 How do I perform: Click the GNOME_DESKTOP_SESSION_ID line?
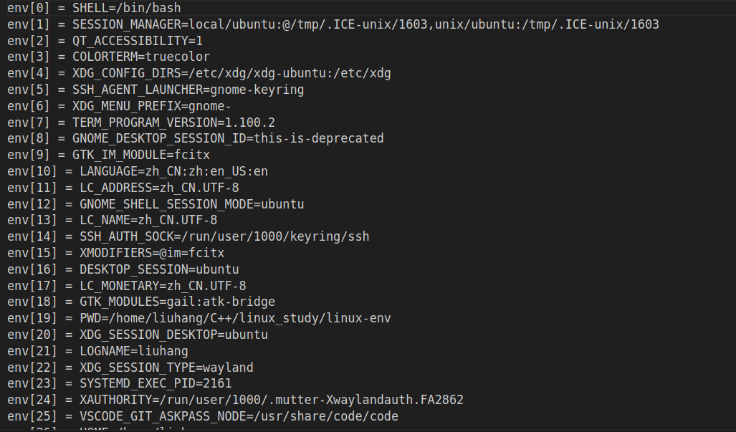click(195, 138)
